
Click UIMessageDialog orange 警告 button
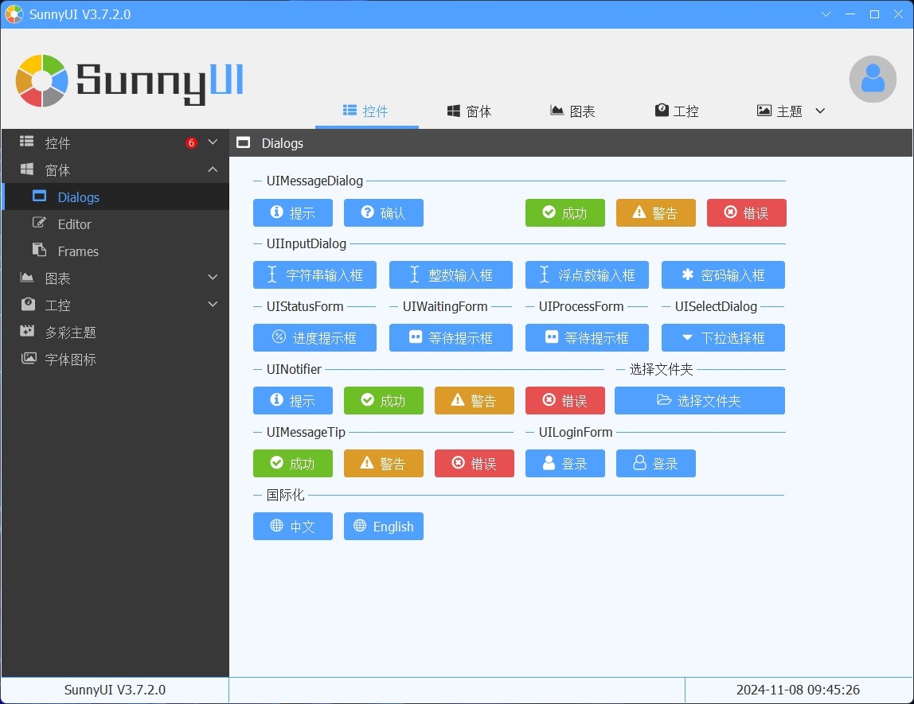pyautogui.click(x=656, y=212)
